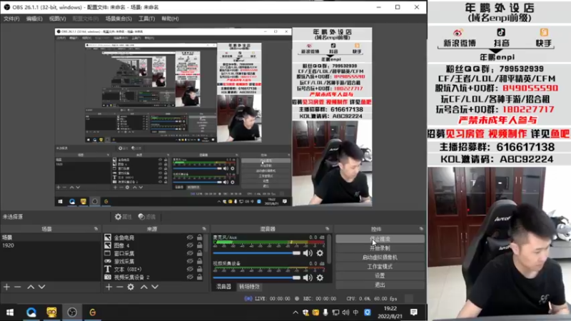
Task: Open the microphone tray icon
Action: (325, 312)
